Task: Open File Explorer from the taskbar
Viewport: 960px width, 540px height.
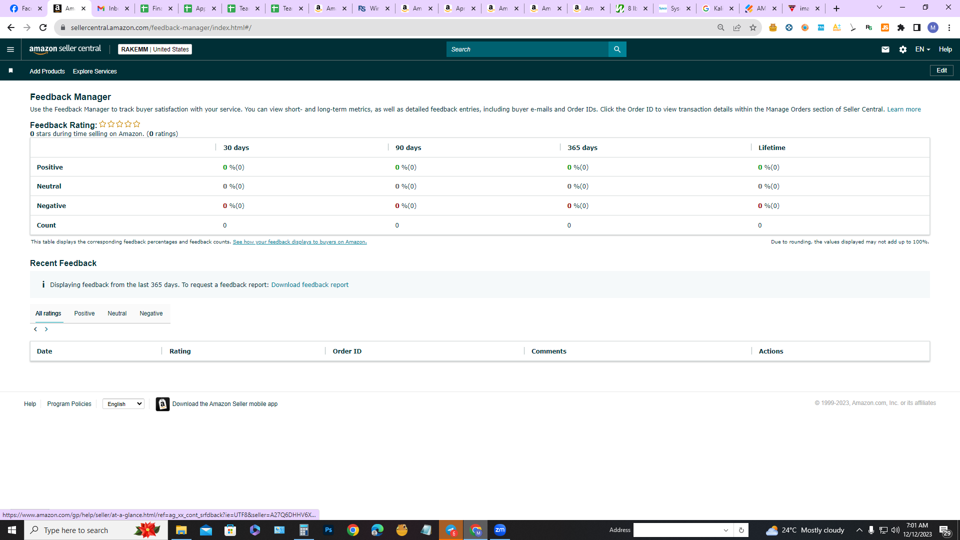Action: pos(181,530)
